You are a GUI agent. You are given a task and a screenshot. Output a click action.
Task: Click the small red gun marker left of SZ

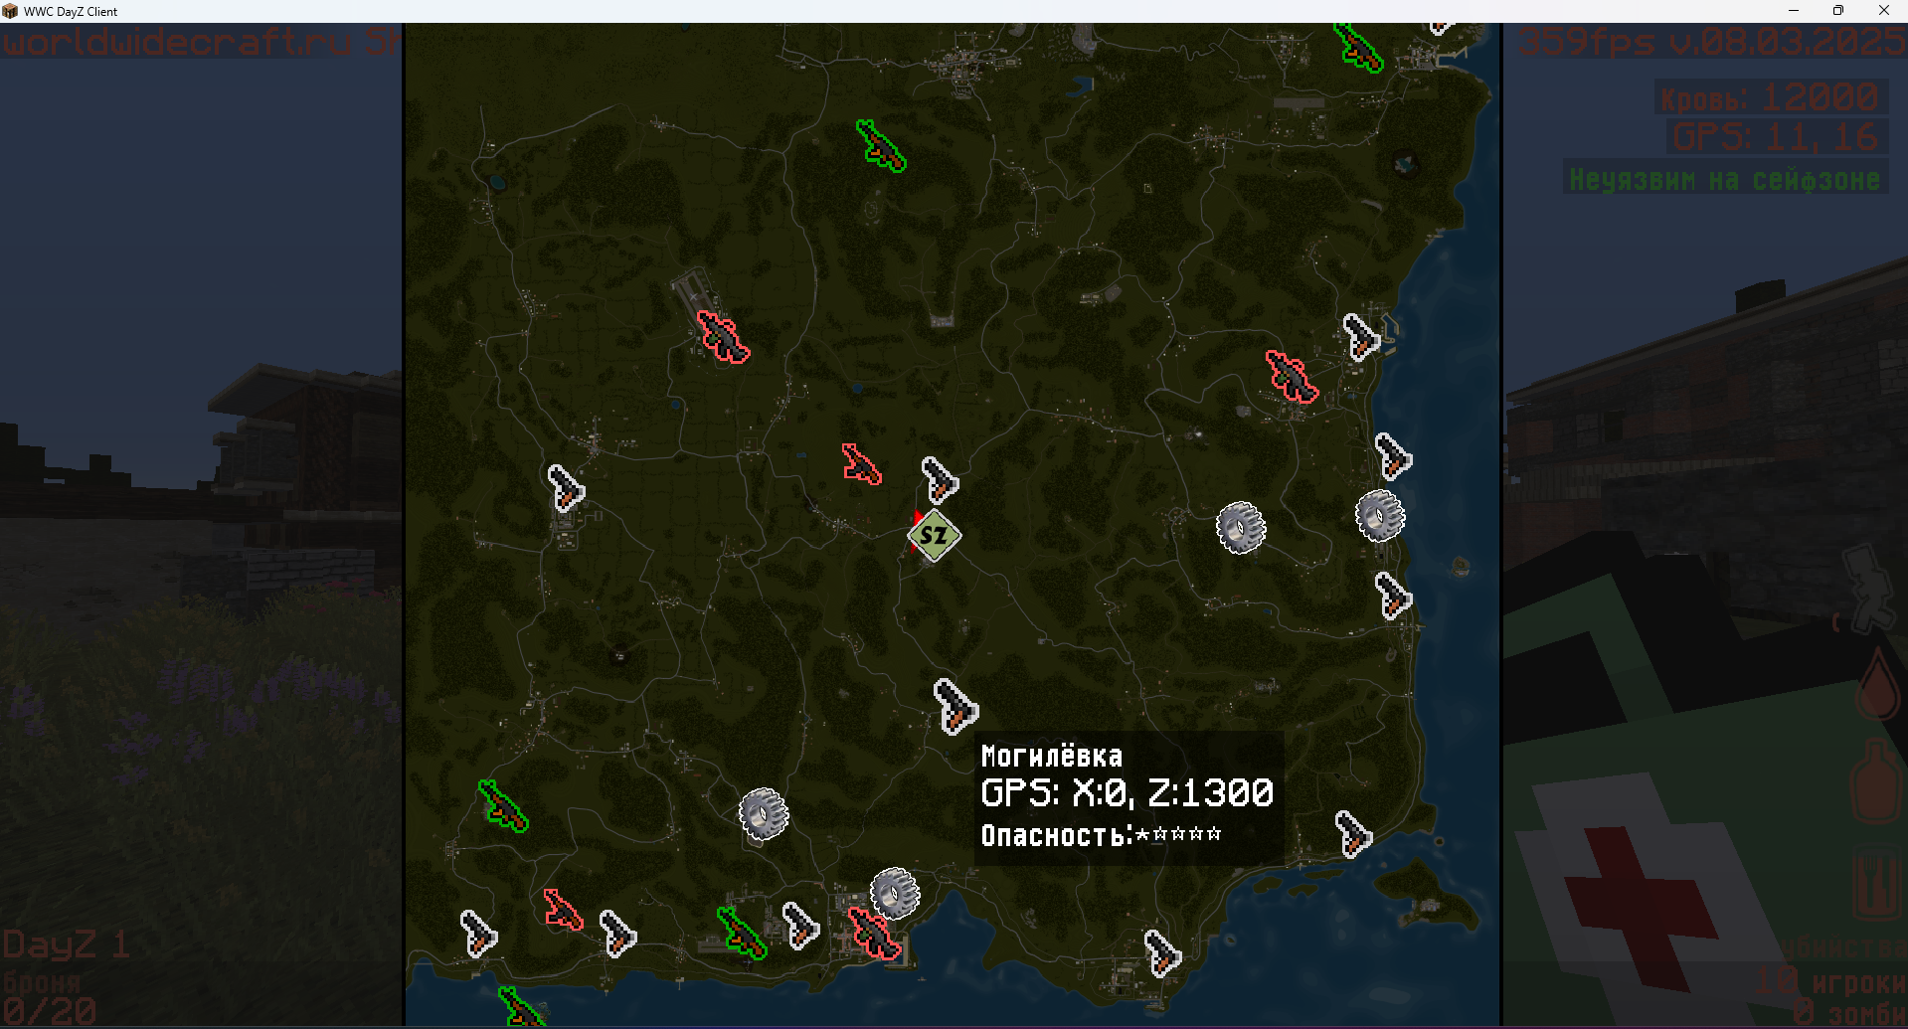coord(861,463)
